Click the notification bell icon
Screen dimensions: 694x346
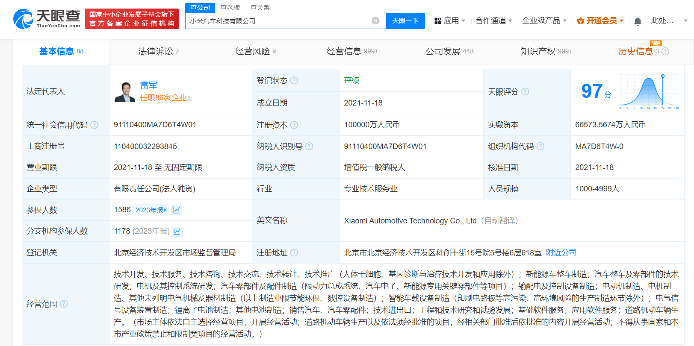(x=638, y=21)
